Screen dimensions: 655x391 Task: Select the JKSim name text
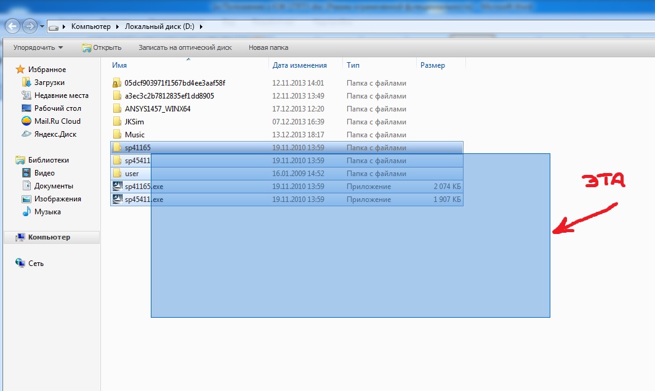134,121
